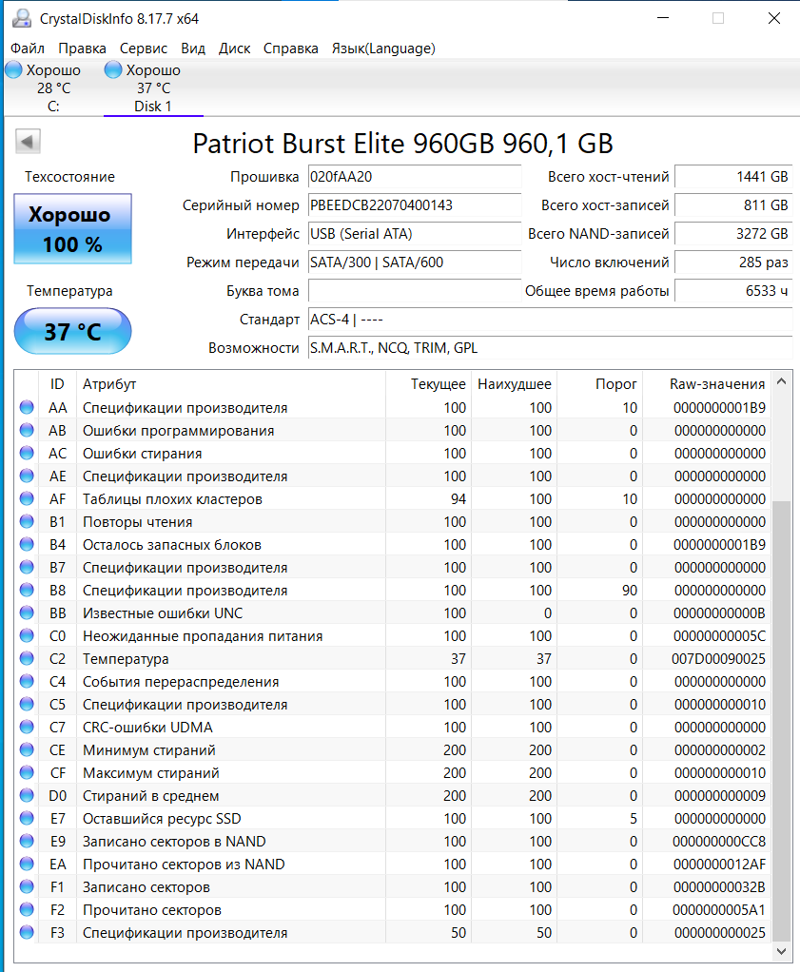Click the Атрибут column header
Image resolution: width=800 pixels, height=972 pixels.
231,383
